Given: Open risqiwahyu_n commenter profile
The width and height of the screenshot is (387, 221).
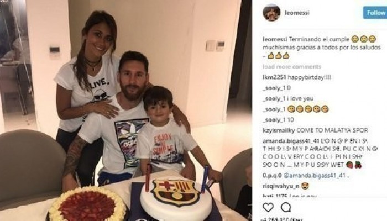Looking at the screenshot, I should pos(281,186).
